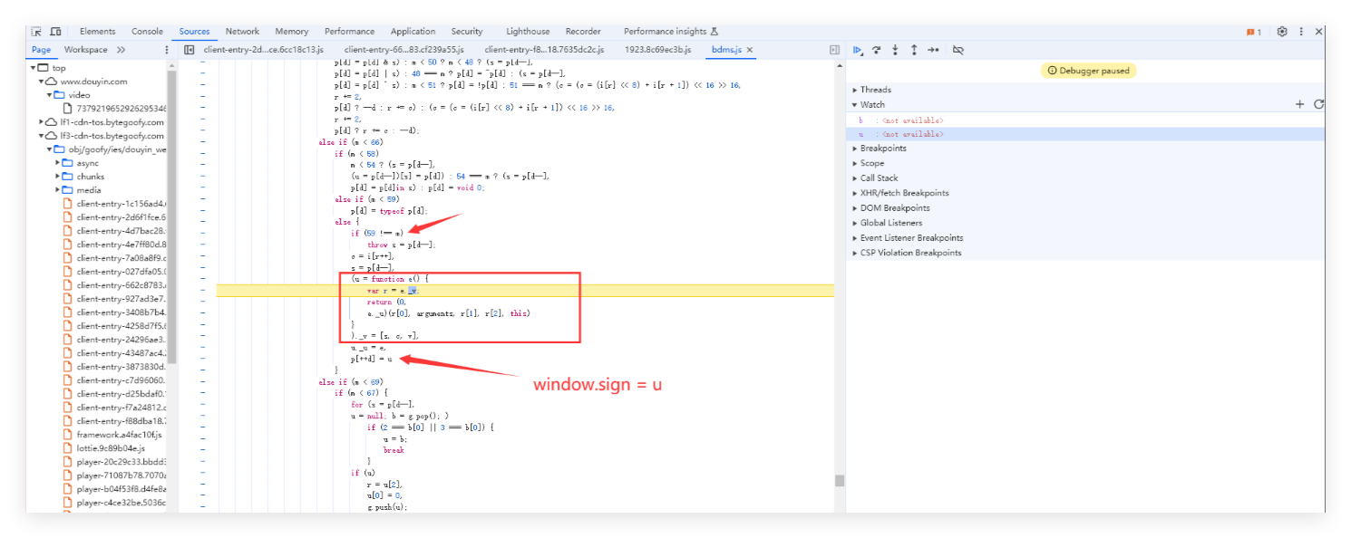Open the Performance panel
The width and height of the screenshot is (1351, 538).
point(350,32)
